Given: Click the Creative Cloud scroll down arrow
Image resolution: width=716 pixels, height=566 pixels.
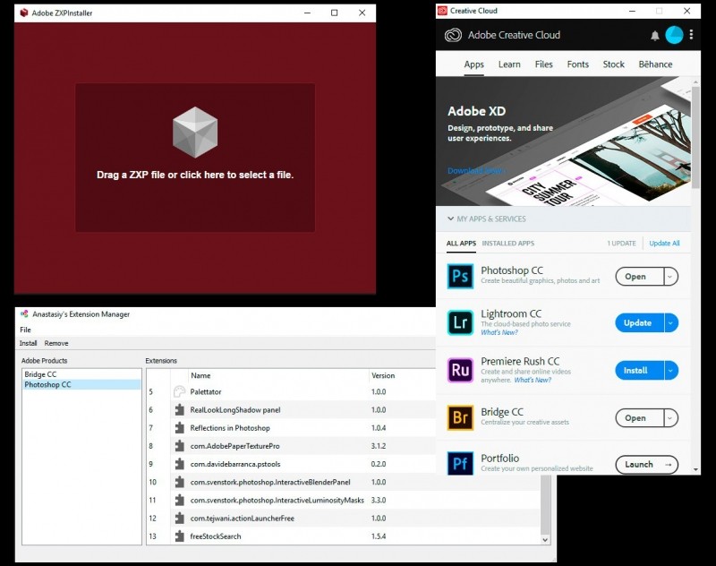Looking at the screenshot, I should click(x=695, y=469).
